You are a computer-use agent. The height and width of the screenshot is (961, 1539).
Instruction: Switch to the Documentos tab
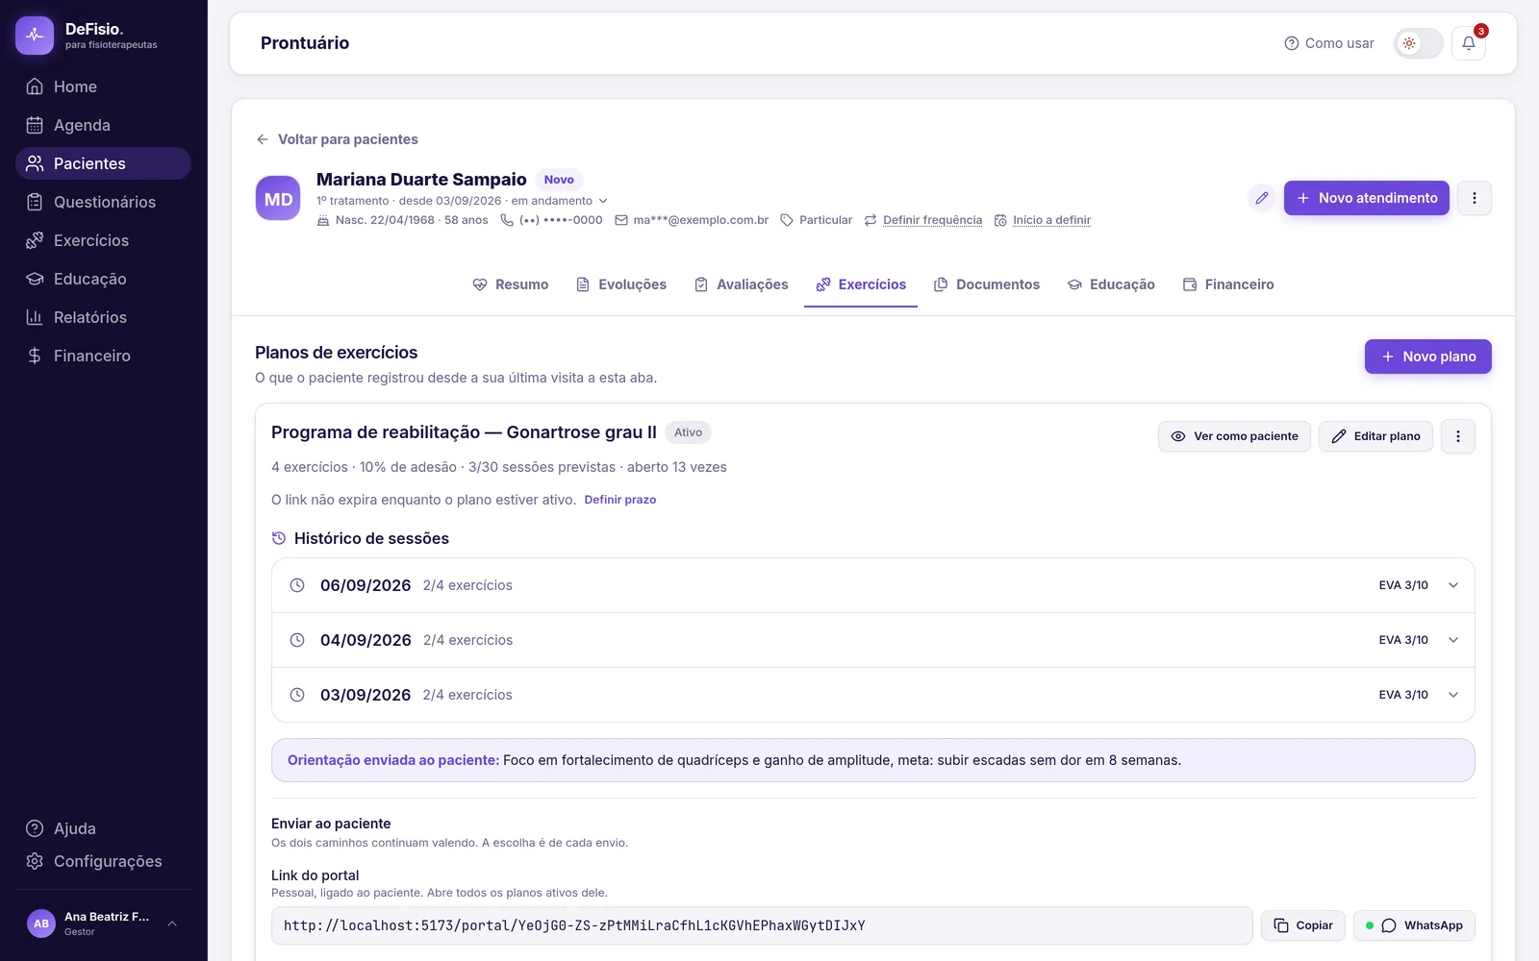987,284
